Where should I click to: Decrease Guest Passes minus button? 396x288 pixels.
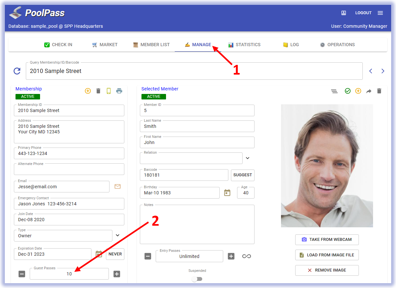click(22, 274)
